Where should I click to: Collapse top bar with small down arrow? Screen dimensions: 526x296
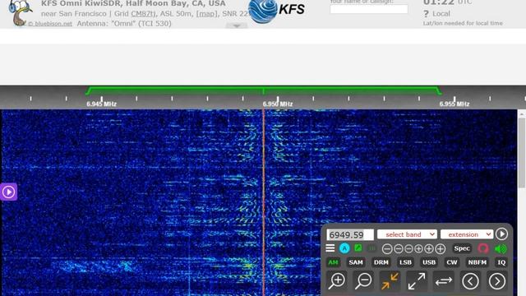click(237, 25)
